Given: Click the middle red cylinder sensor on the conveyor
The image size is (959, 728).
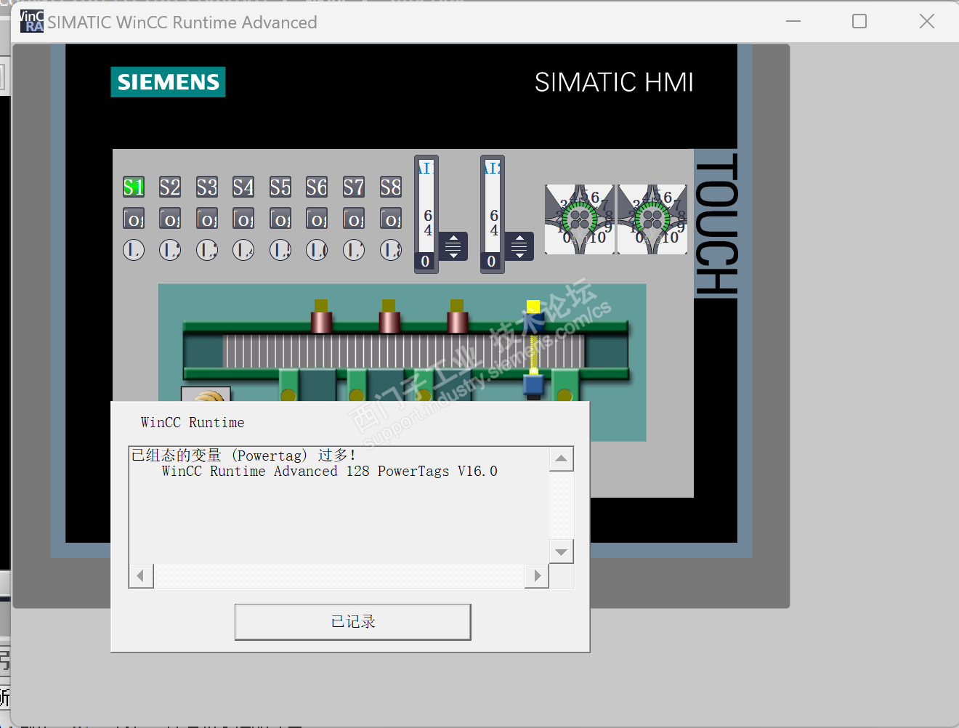Looking at the screenshot, I should [x=389, y=317].
